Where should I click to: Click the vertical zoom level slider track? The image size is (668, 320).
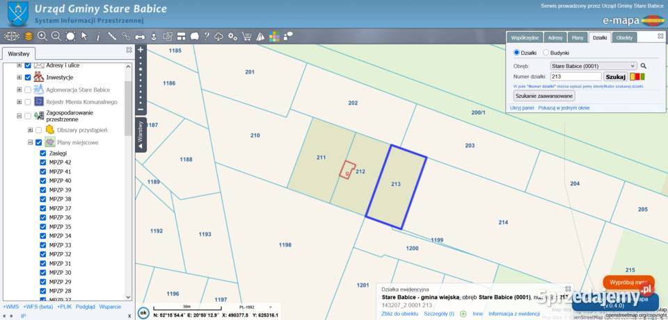(x=141, y=79)
